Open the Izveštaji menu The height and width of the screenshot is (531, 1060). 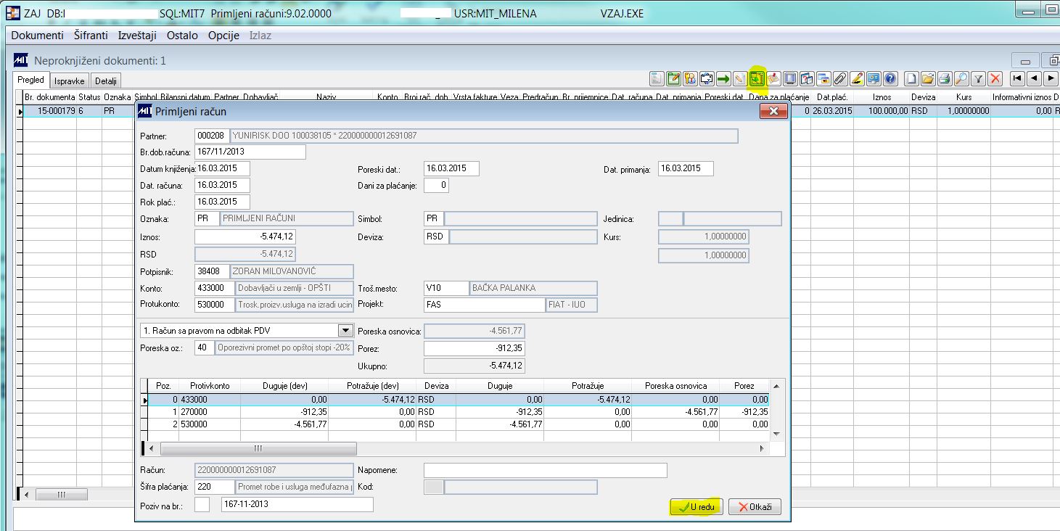tap(137, 35)
